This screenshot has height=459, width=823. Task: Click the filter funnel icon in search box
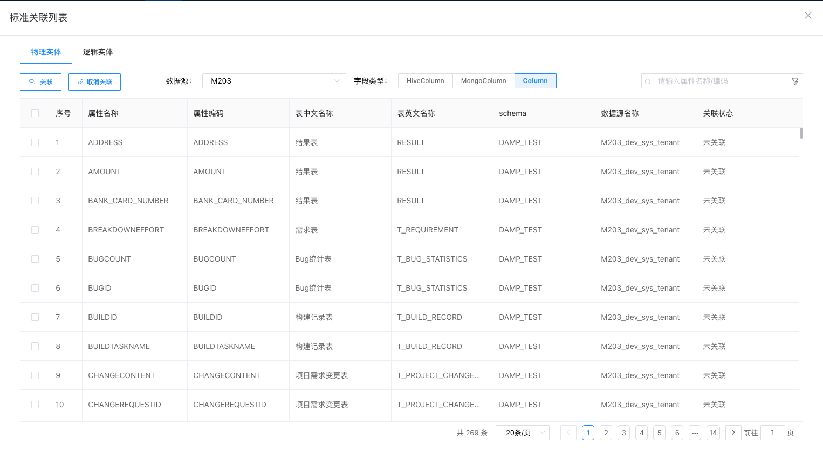(x=795, y=81)
